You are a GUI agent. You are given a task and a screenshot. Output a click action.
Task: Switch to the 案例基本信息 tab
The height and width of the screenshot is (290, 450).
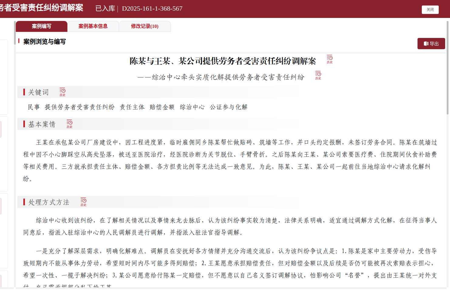coord(93,26)
